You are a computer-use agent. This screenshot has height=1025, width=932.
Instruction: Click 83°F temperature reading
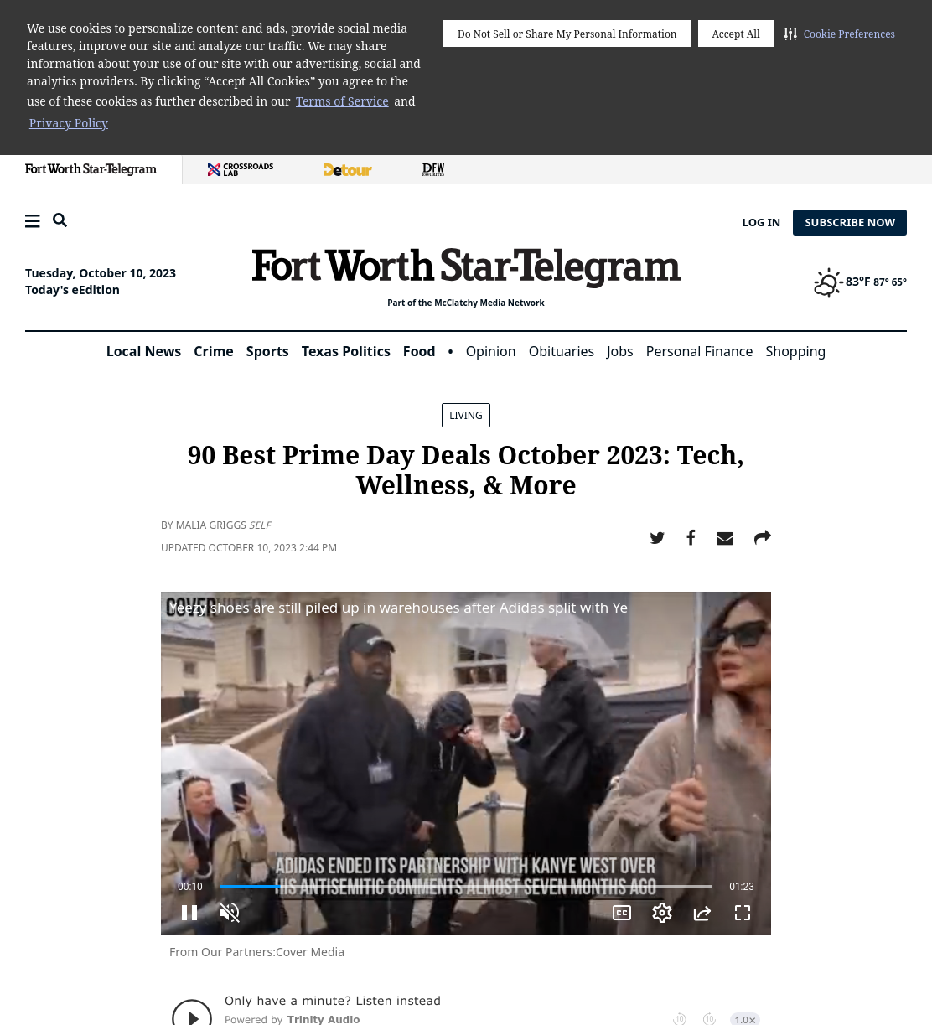pos(857,282)
